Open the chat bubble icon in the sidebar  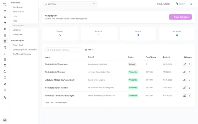5,78
